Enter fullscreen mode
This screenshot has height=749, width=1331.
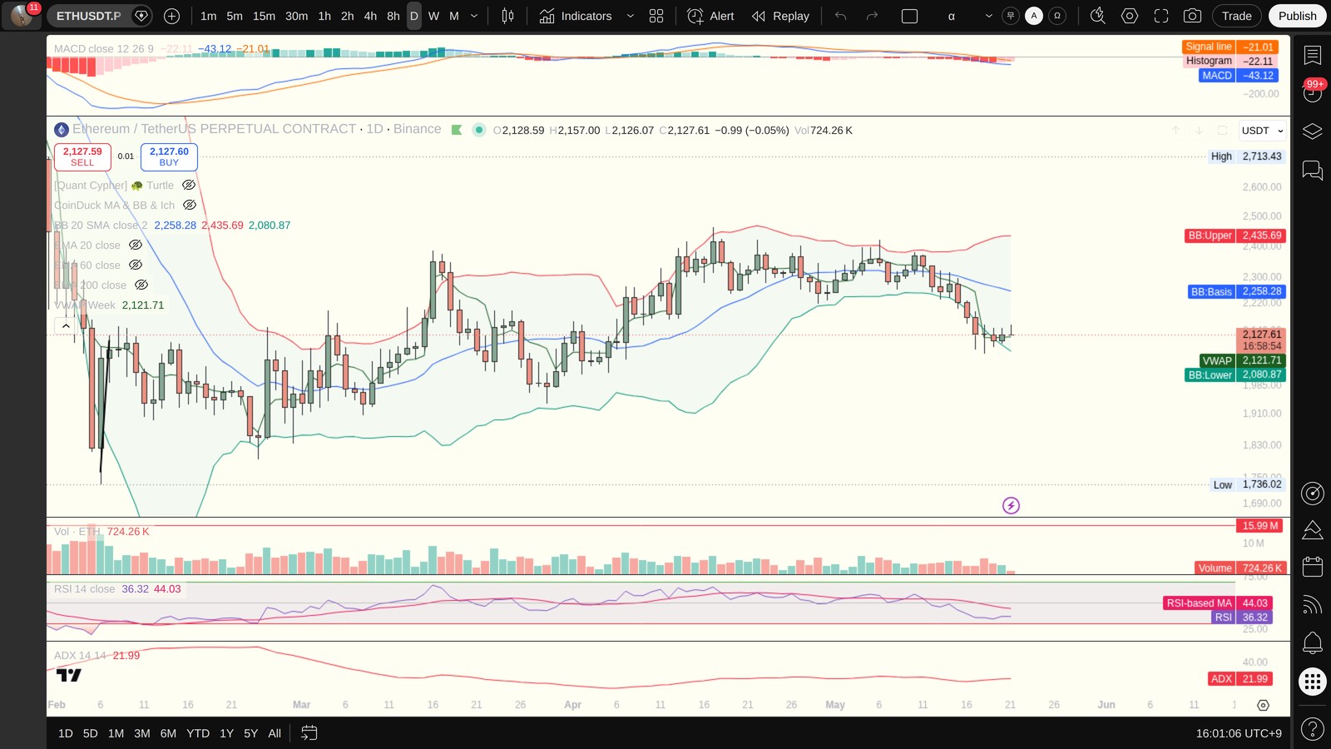coord(1161,16)
